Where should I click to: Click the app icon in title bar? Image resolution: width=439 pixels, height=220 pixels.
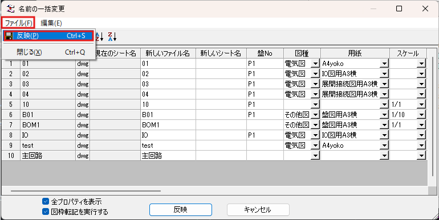[x=10, y=9]
